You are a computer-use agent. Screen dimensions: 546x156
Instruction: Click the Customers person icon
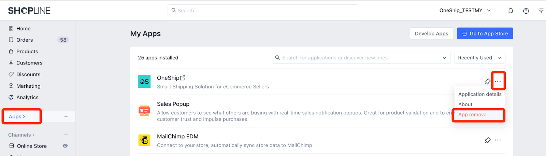pos(11,63)
